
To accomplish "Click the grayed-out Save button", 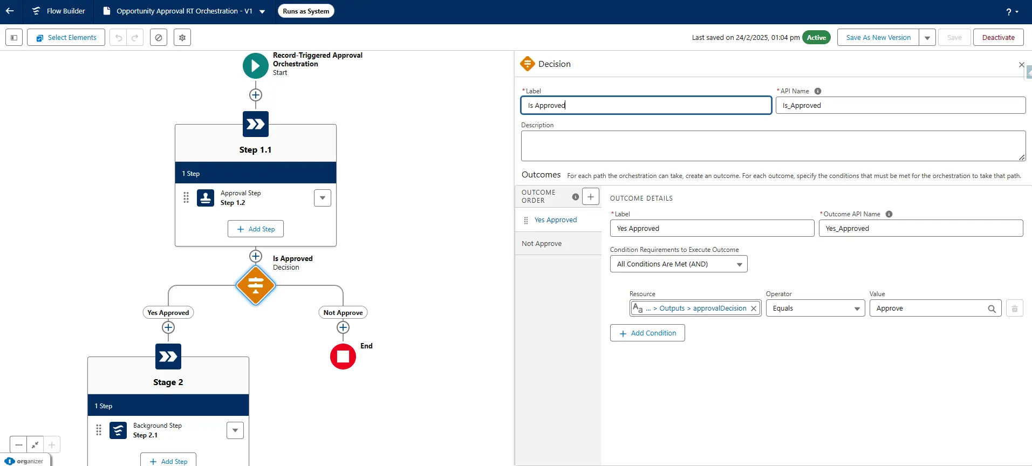I will pos(954,38).
